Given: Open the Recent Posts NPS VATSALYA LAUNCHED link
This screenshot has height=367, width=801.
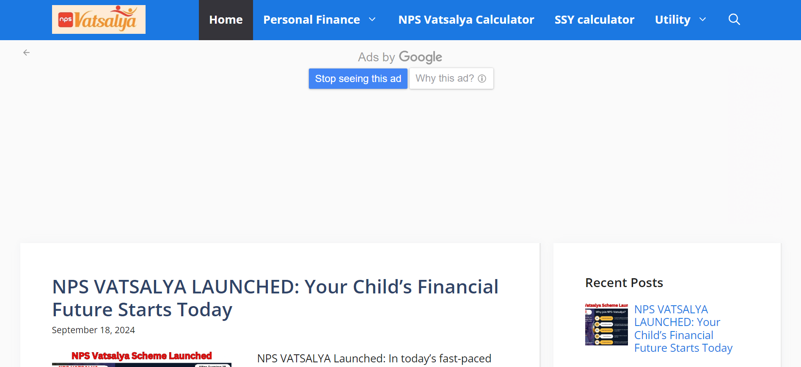Looking at the screenshot, I should 677,328.
